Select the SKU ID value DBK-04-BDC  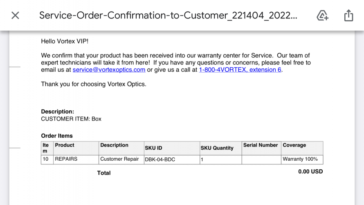coord(160,159)
